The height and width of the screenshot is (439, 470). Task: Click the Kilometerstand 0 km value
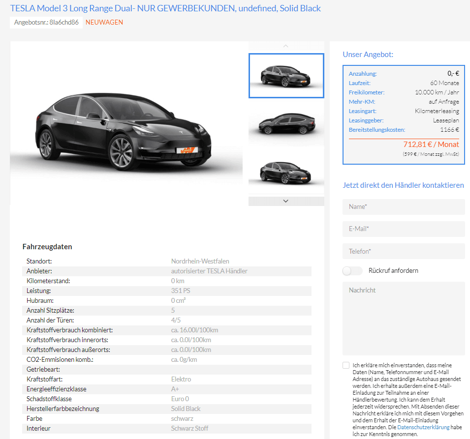point(178,281)
